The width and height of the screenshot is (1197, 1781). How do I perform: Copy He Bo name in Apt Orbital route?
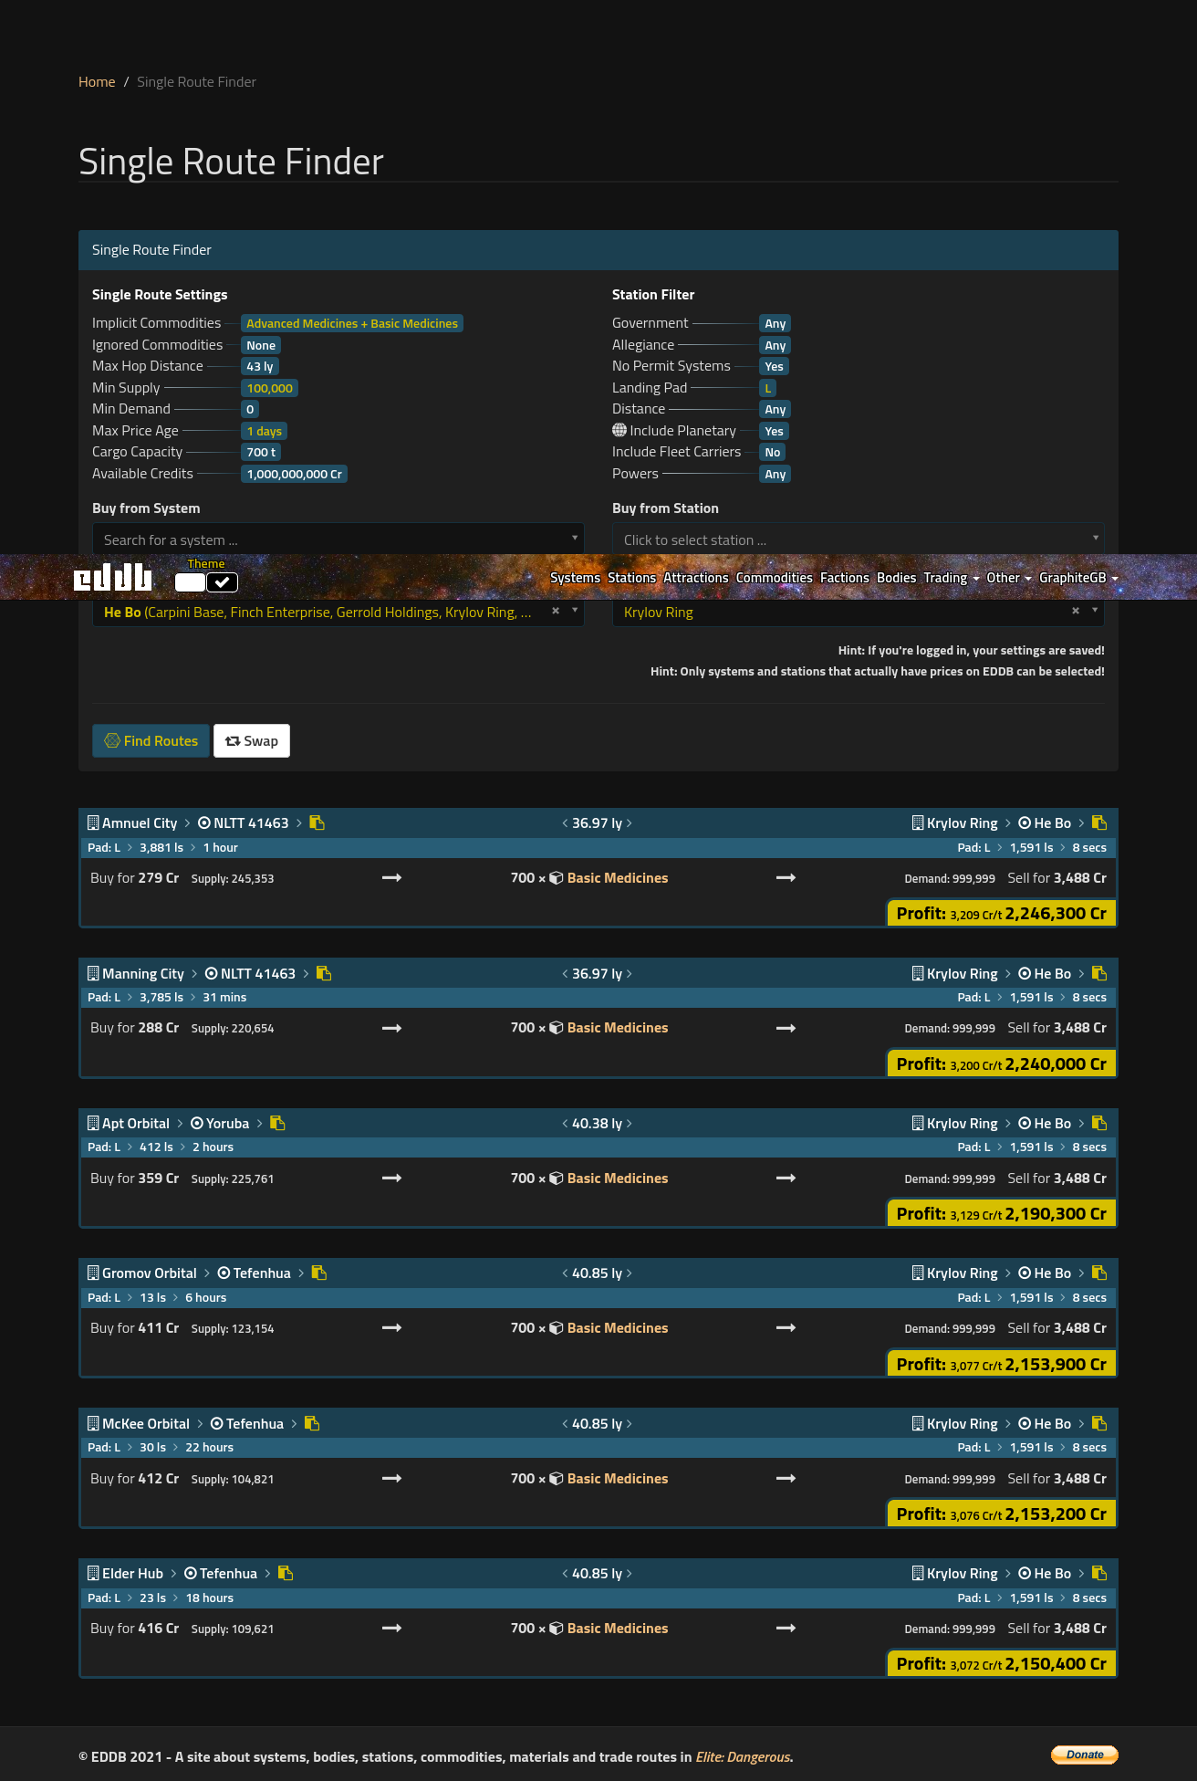click(1099, 1123)
